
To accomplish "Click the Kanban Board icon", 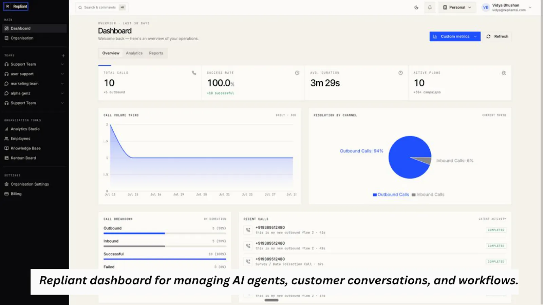I will (6, 158).
